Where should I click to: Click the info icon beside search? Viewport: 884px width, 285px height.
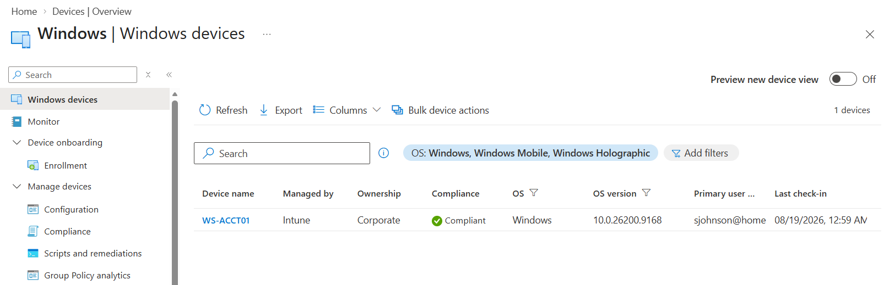(384, 153)
